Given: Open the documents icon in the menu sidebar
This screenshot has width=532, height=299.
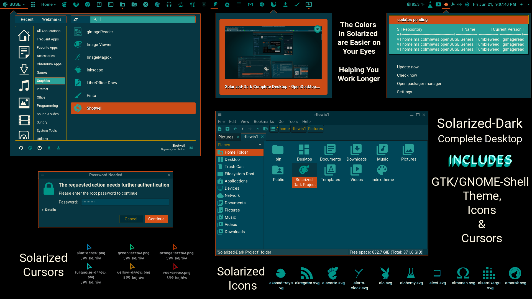Looking at the screenshot, I should pos(24,52).
